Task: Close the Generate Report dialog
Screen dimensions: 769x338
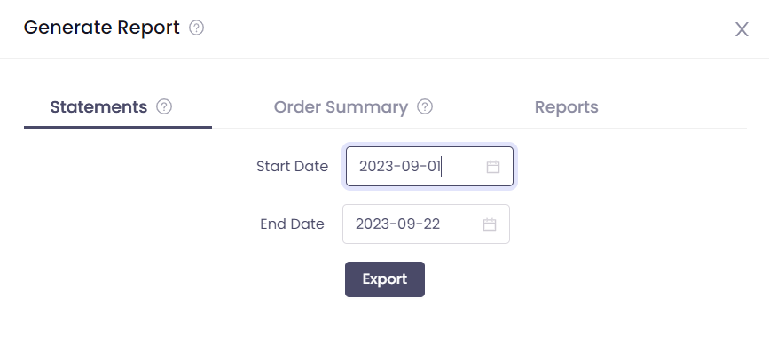Action: pos(741,30)
